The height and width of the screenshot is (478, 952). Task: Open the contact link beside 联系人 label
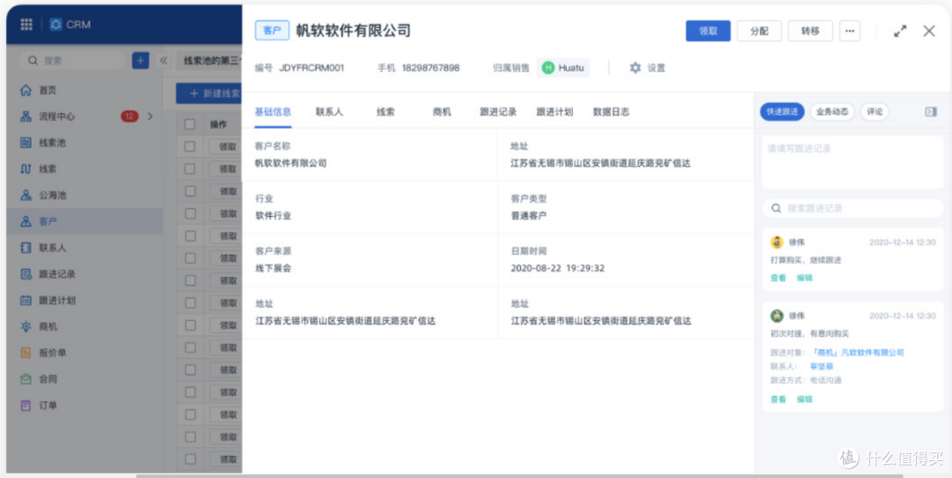(x=822, y=366)
